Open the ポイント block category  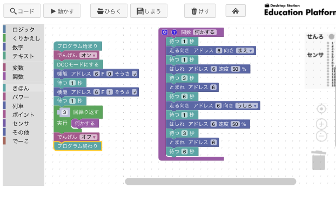point(23,115)
